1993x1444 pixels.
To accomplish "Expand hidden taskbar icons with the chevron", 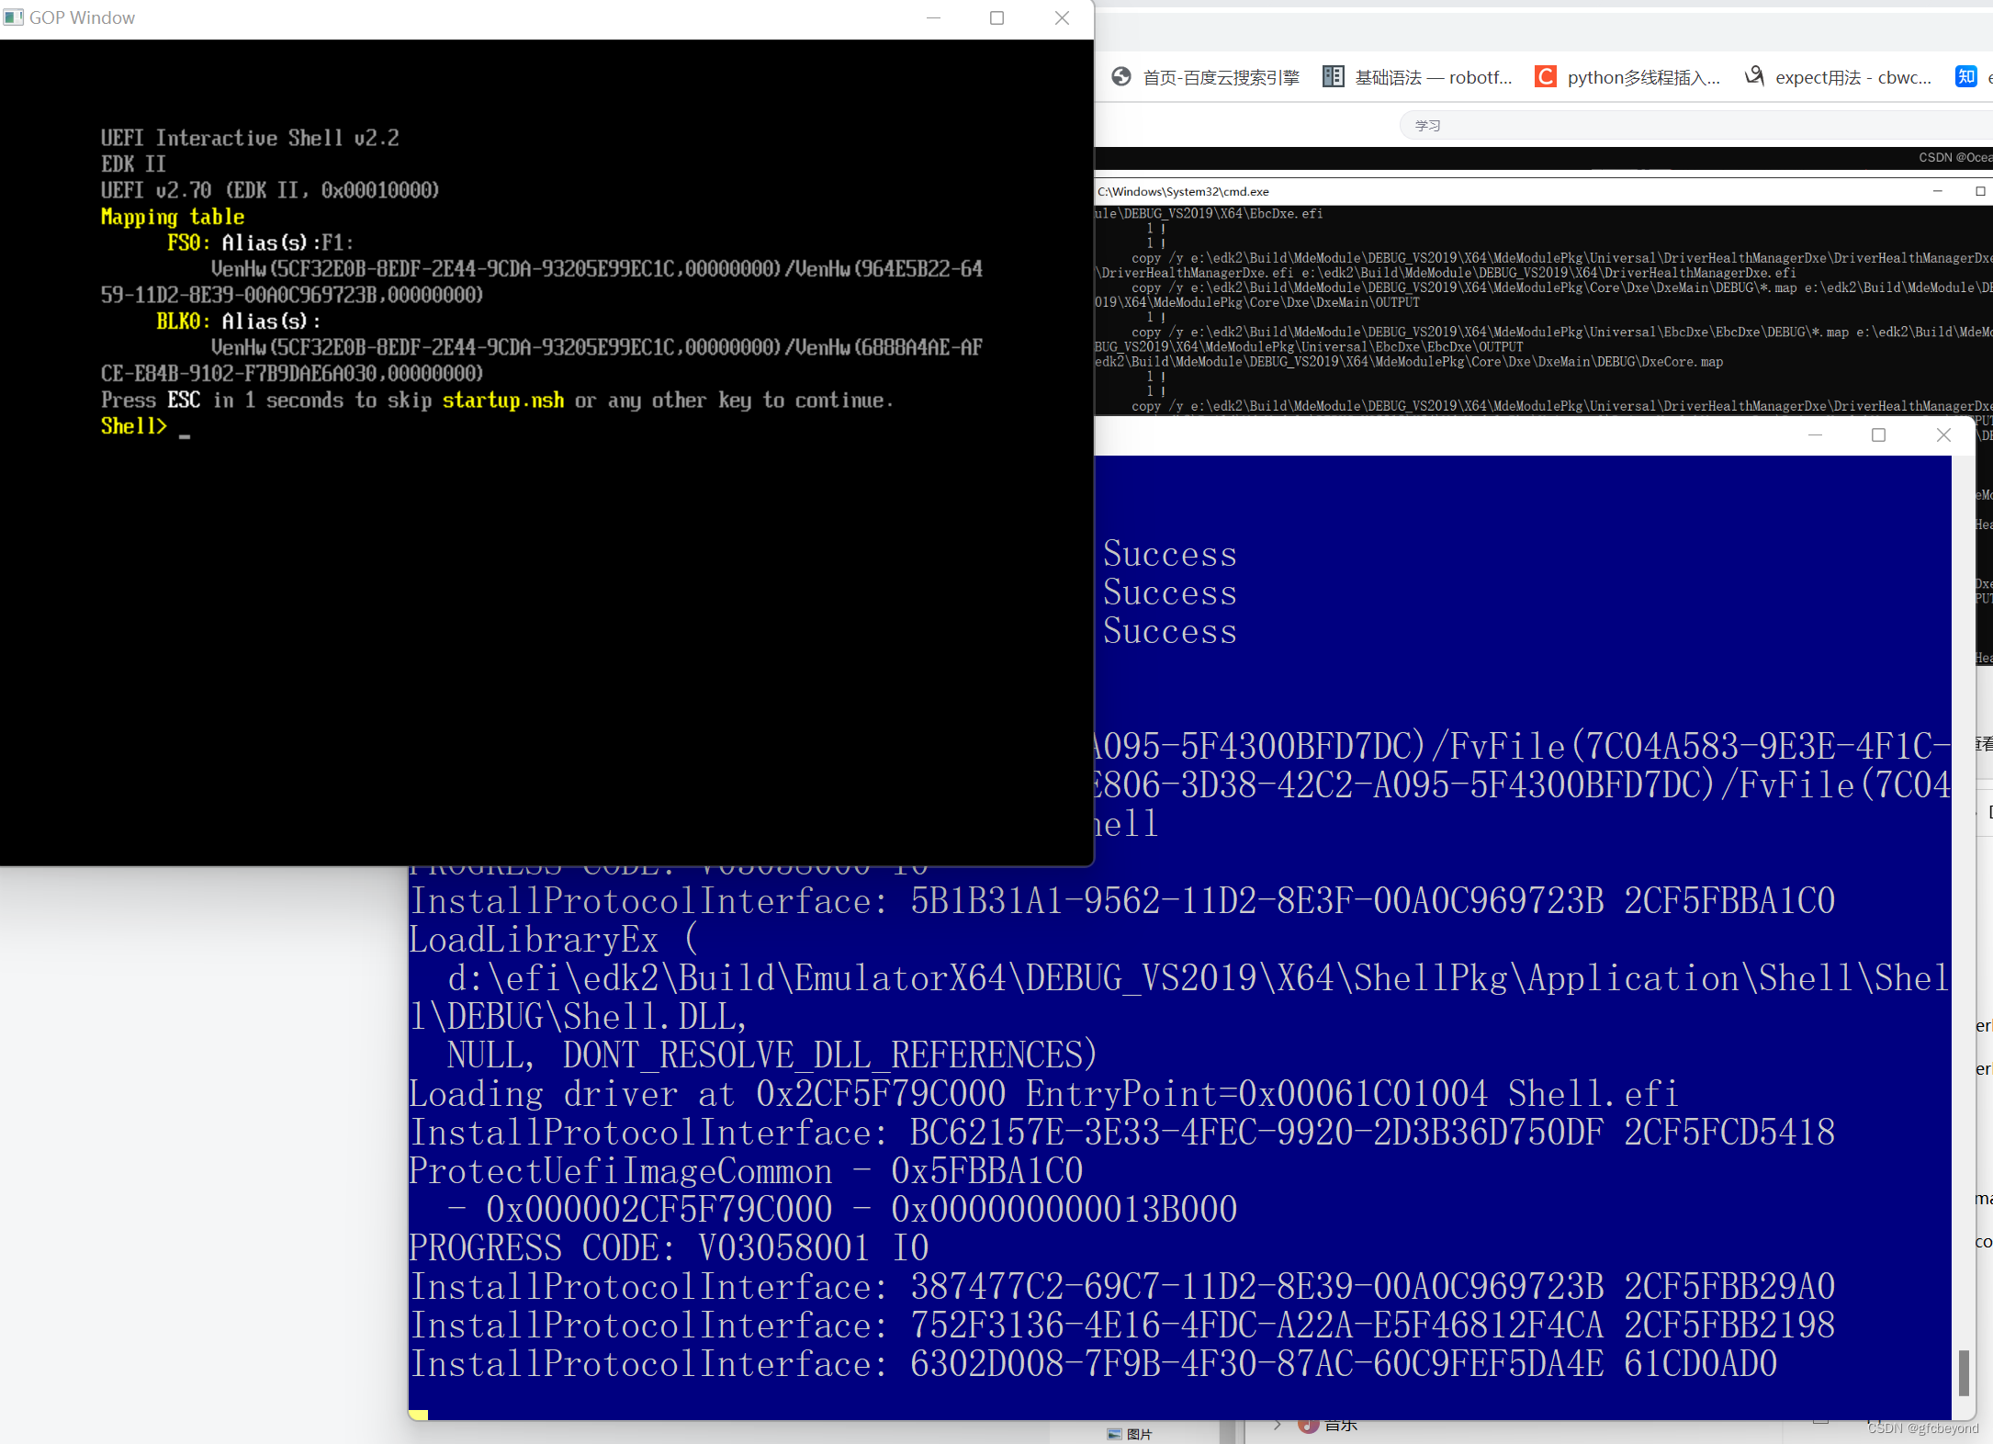I will point(1277,1425).
